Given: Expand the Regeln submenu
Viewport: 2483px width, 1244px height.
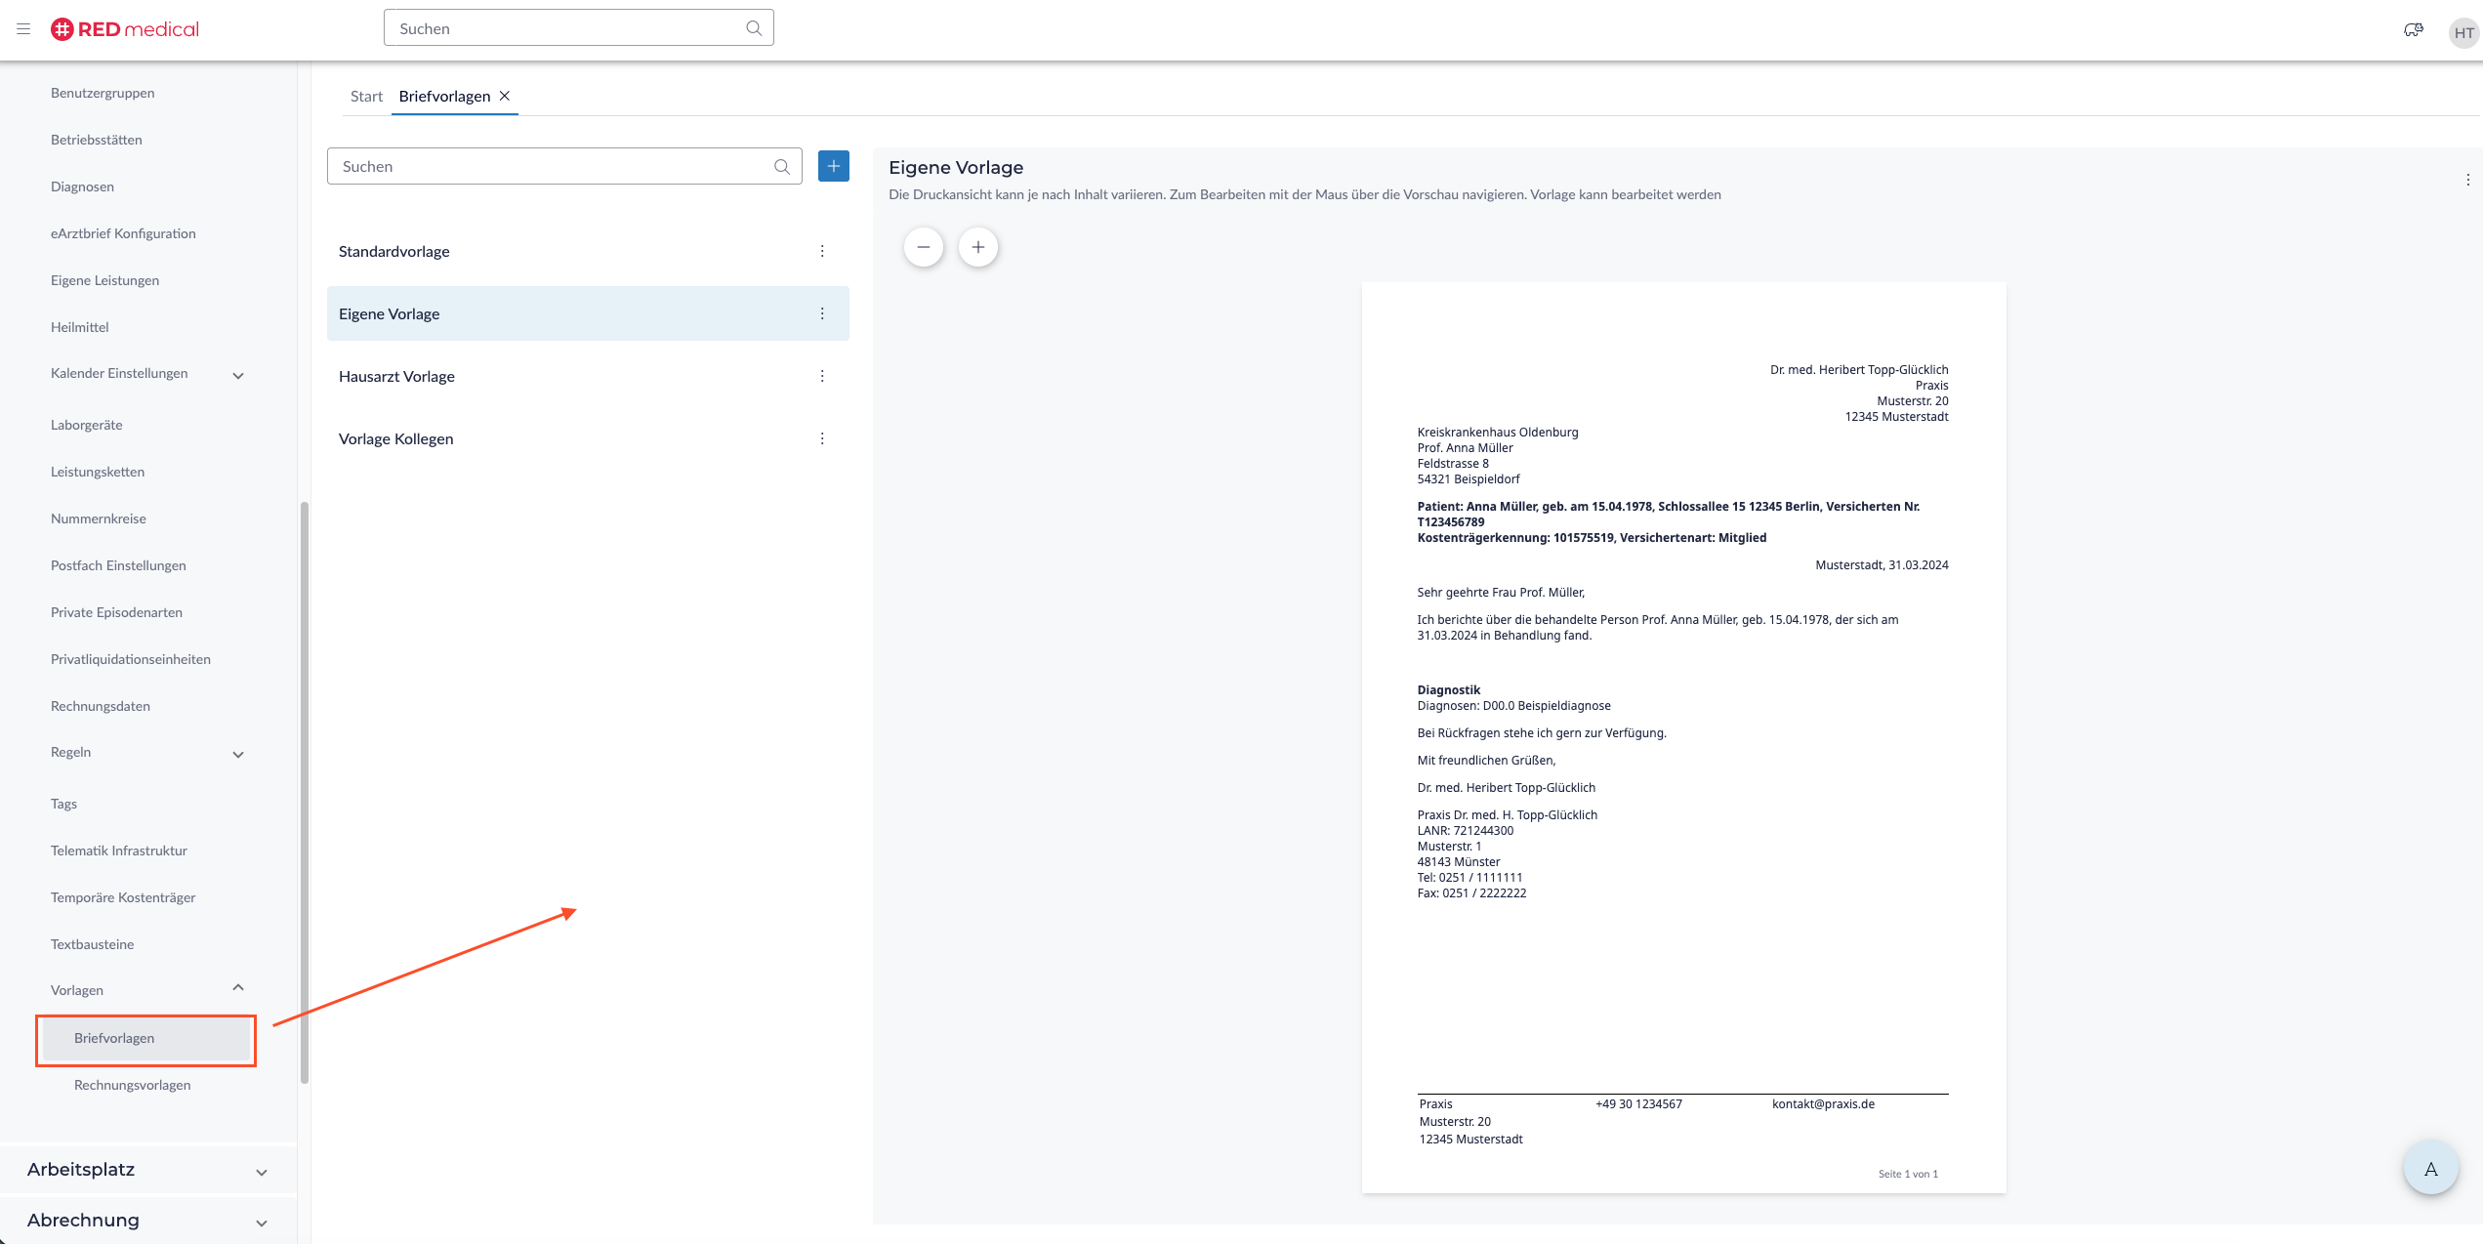Looking at the screenshot, I should tap(238, 754).
